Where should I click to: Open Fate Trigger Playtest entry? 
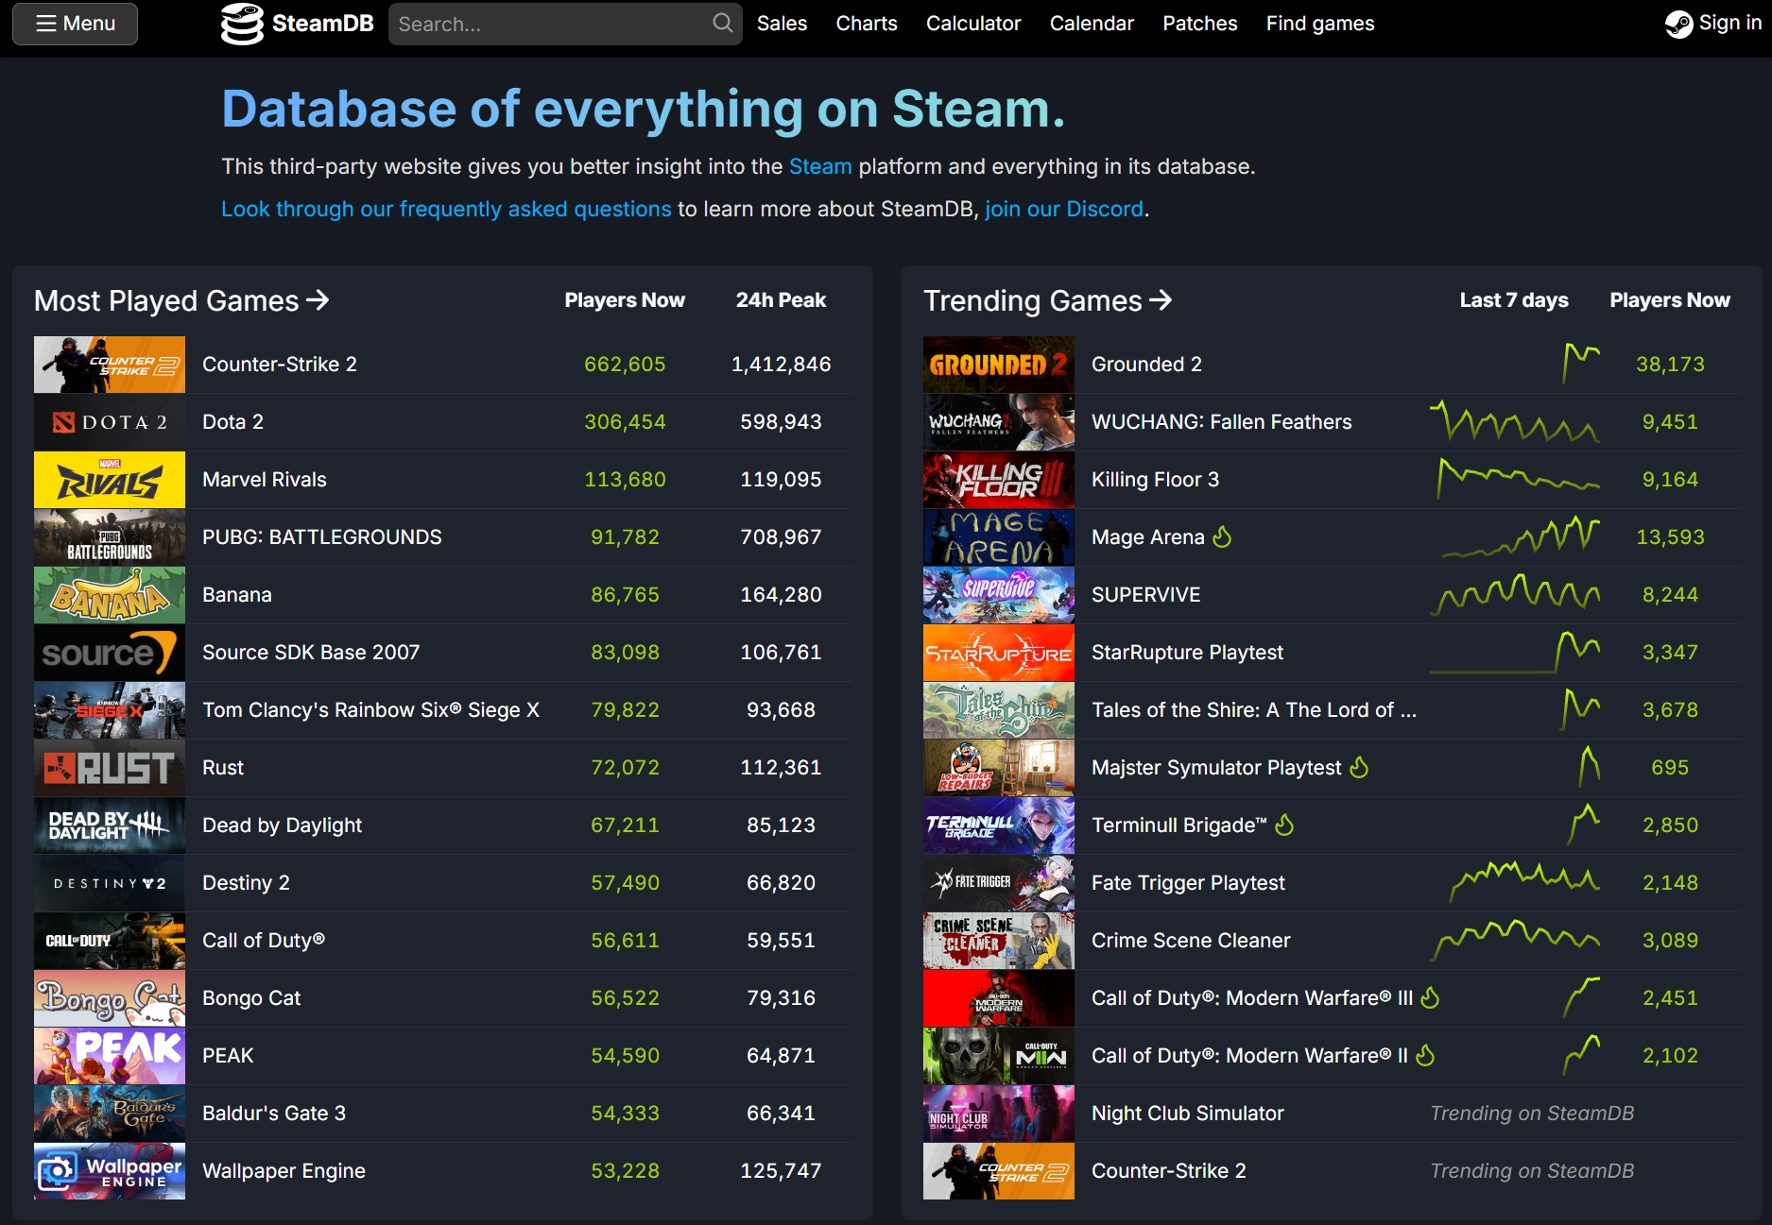coord(1188,883)
